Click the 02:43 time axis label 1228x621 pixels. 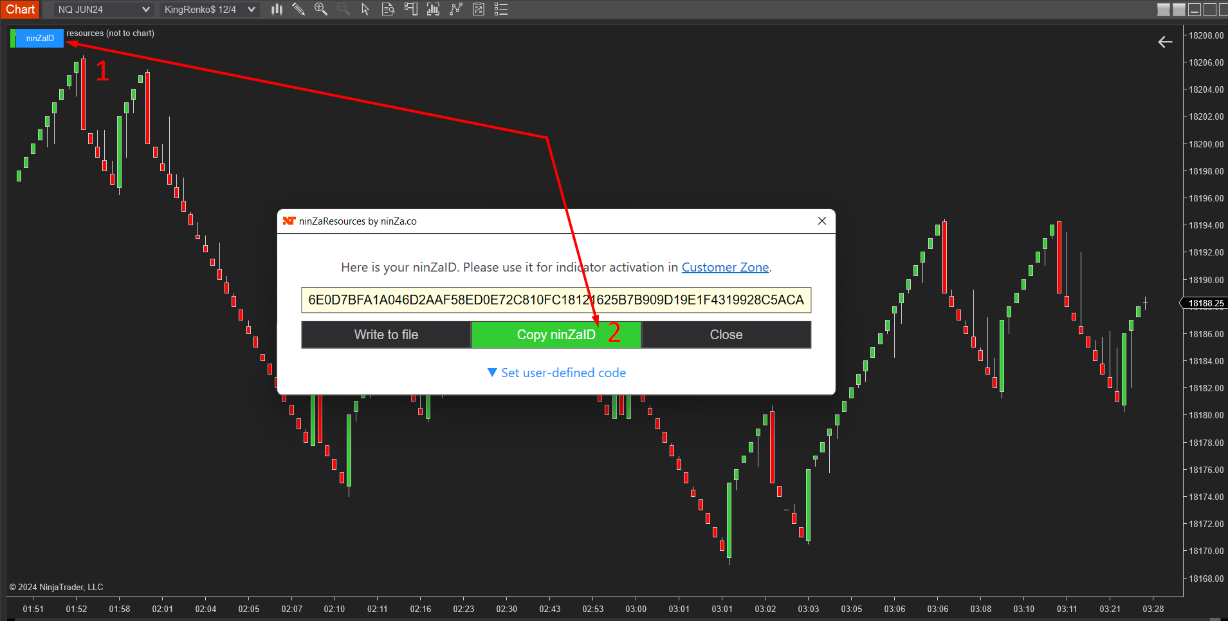pos(550,609)
